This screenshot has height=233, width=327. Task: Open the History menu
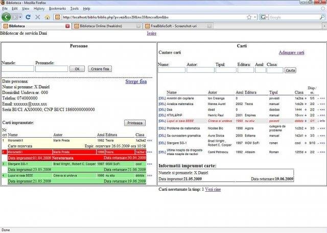tap(39, 9)
